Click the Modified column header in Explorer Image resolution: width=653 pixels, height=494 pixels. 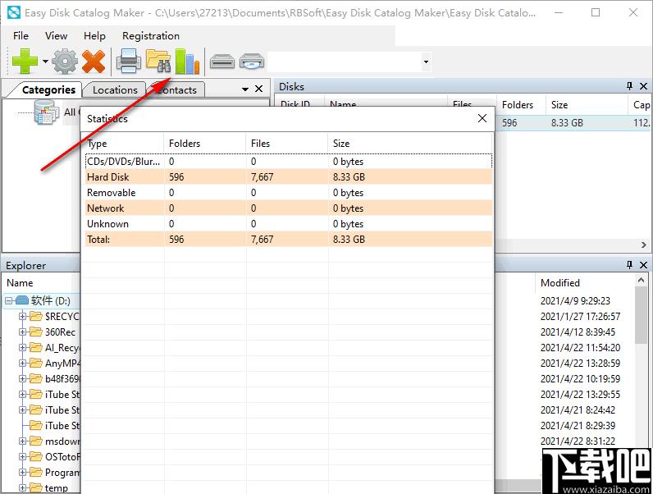pos(585,283)
